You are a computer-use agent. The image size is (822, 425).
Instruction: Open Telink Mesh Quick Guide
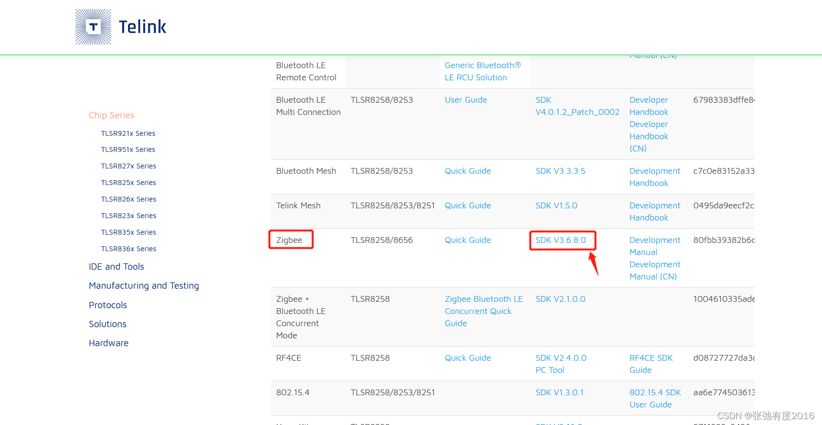click(468, 205)
